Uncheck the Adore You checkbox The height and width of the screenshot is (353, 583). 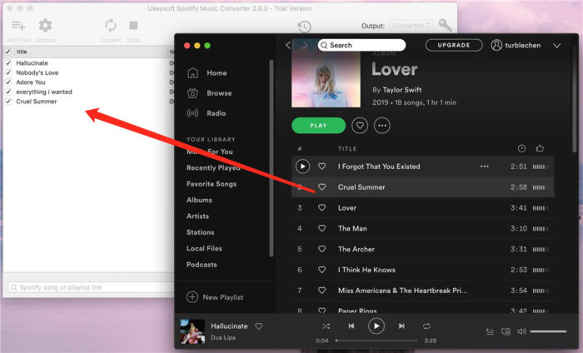8,82
